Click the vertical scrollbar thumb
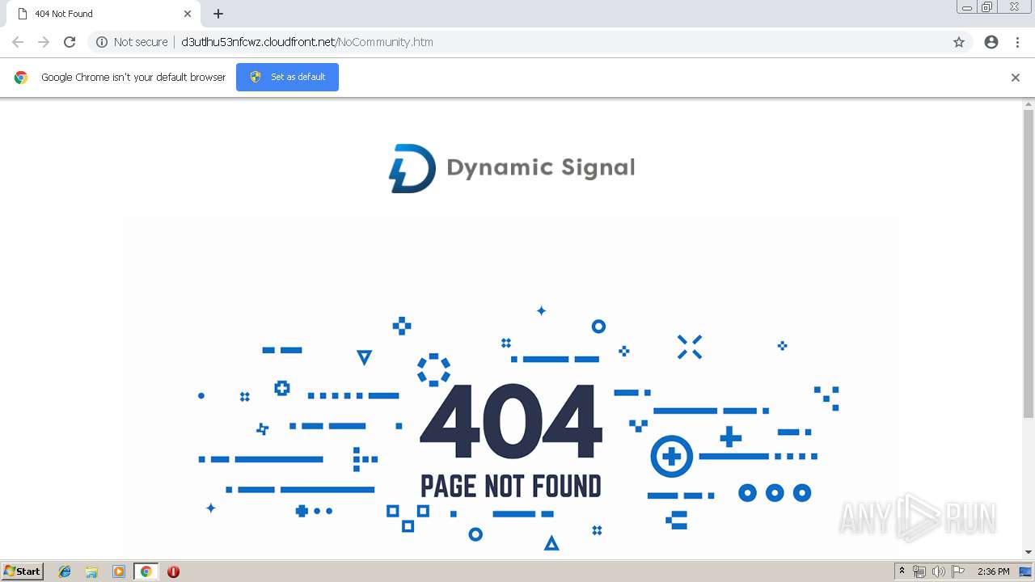The height and width of the screenshot is (582, 1035). pyautogui.click(x=1029, y=264)
